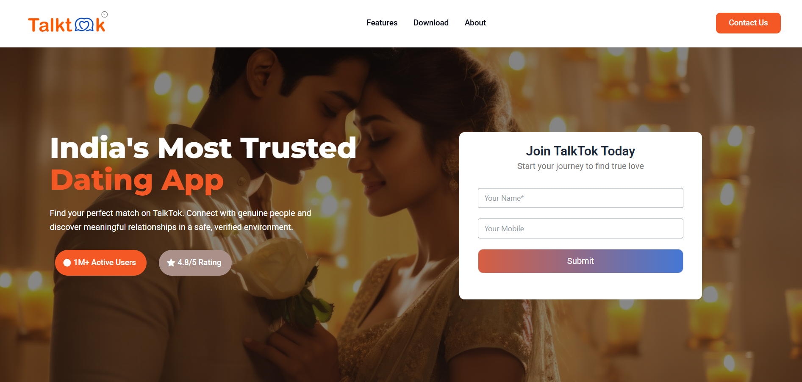The height and width of the screenshot is (382, 802).
Task: Click the white circle icon beside Active Users
Action: 67,263
